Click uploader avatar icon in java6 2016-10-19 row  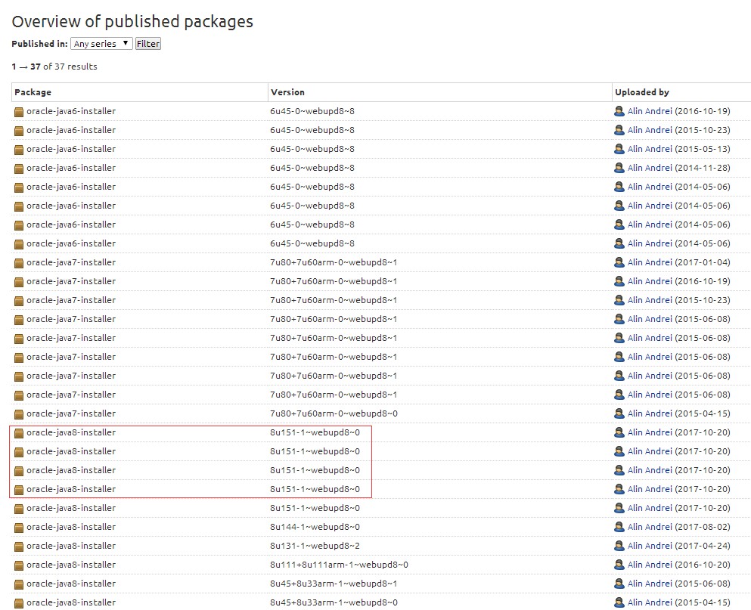click(x=619, y=111)
